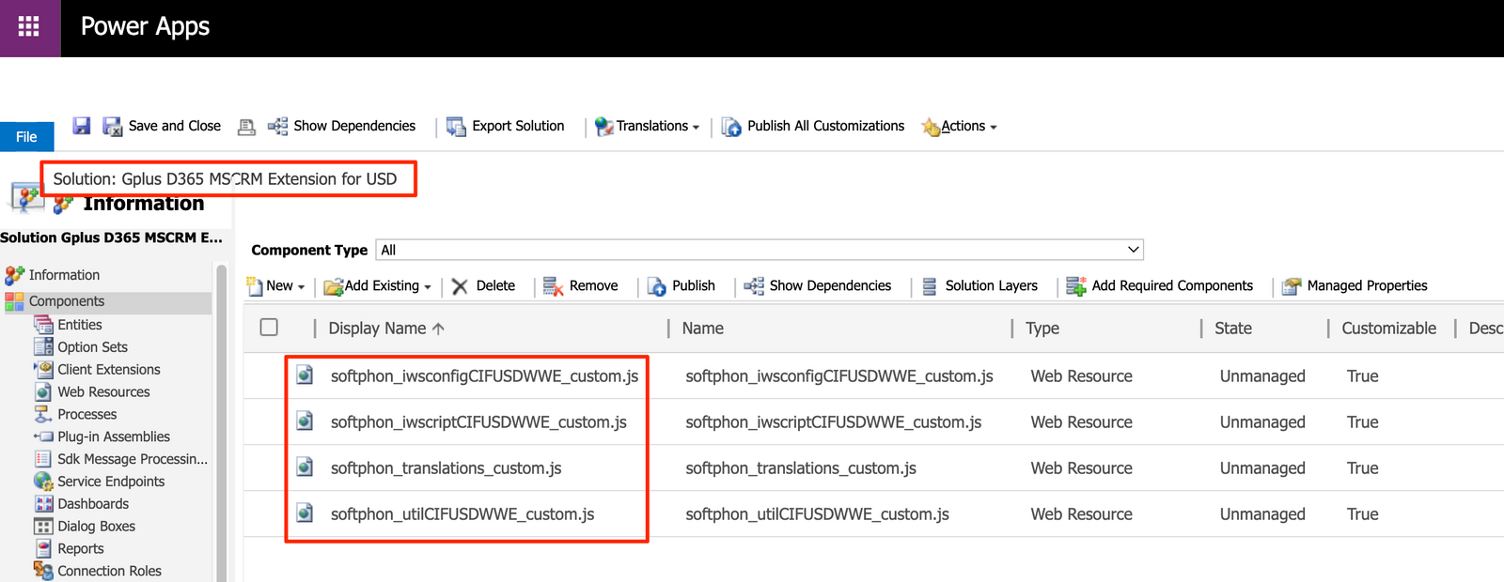The width and height of the screenshot is (1504, 582).
Task: Click top toolbar Show Dependencies icon
Action: [277, 126]
